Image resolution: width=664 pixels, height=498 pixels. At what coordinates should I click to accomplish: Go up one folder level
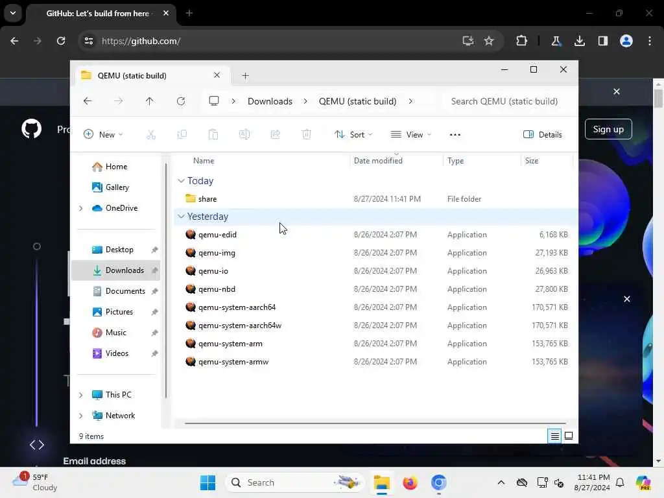pyautogui.click(x=150, y=101)
